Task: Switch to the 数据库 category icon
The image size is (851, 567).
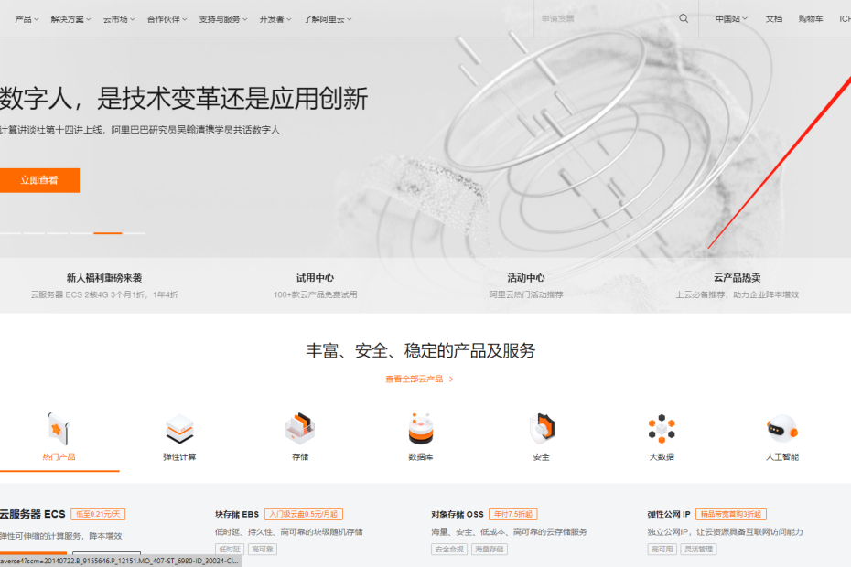Action: [x=421, y=429]
